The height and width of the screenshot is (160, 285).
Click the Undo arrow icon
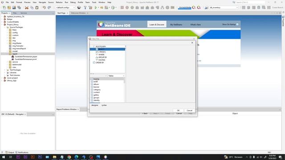tap(44, 8)
